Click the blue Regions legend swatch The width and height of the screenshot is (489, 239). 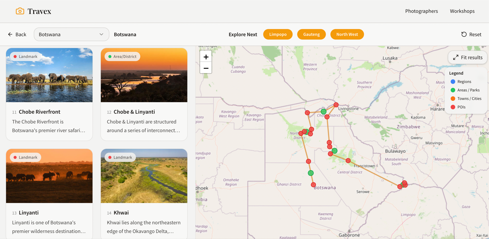[x=453, y=81]
